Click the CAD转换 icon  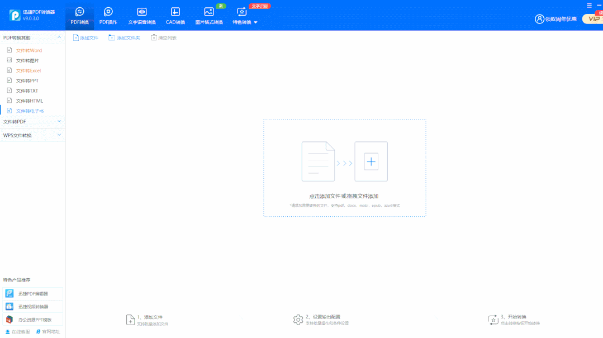175,12
